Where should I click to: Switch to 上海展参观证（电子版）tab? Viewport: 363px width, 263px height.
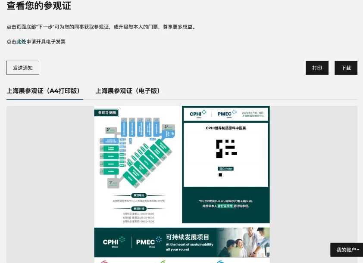[128, 91]
